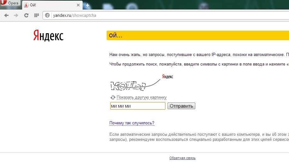The image size is (289, 162).
Task: Click the text "Если автоматические запросы действительно"
Action: pyautogui.click(x=153, y=134)
